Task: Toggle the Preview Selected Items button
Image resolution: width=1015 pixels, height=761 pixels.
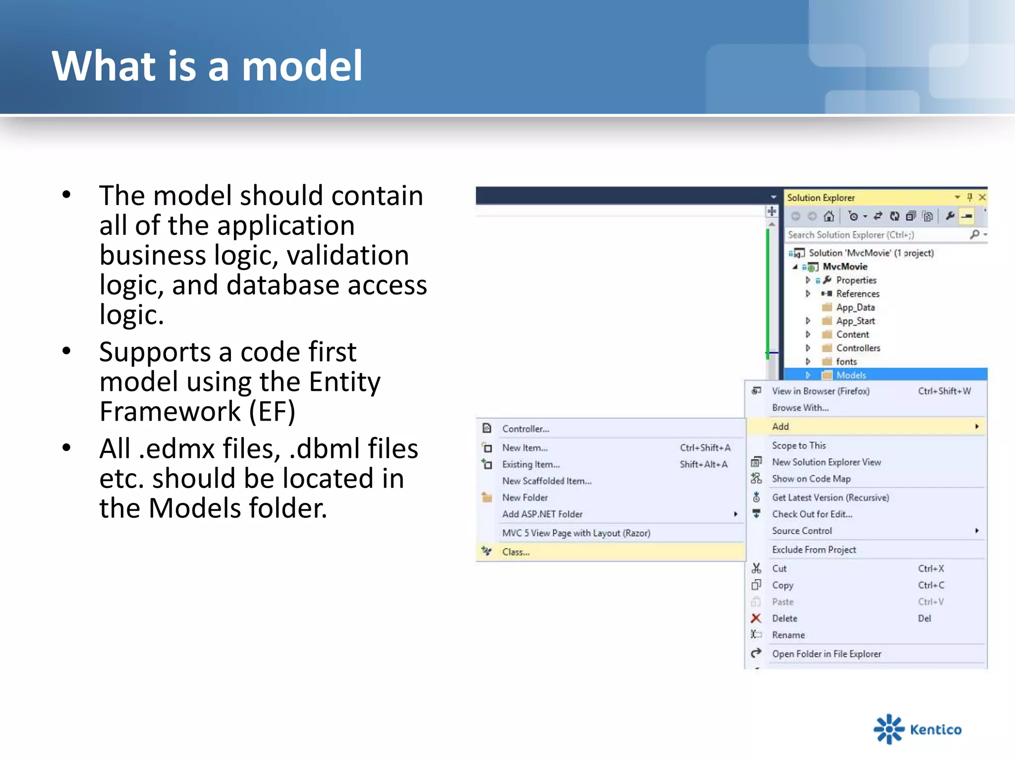Action: (x=967, y=216)
